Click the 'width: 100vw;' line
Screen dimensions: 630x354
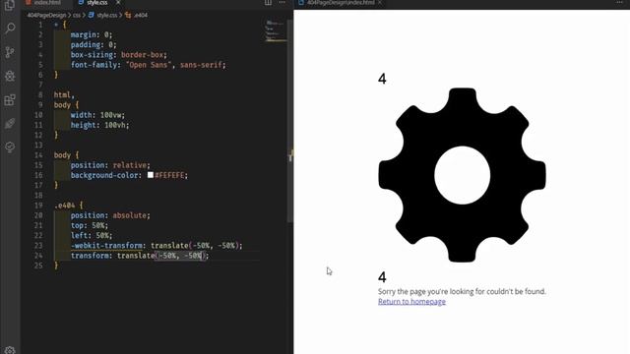(97, 115)
